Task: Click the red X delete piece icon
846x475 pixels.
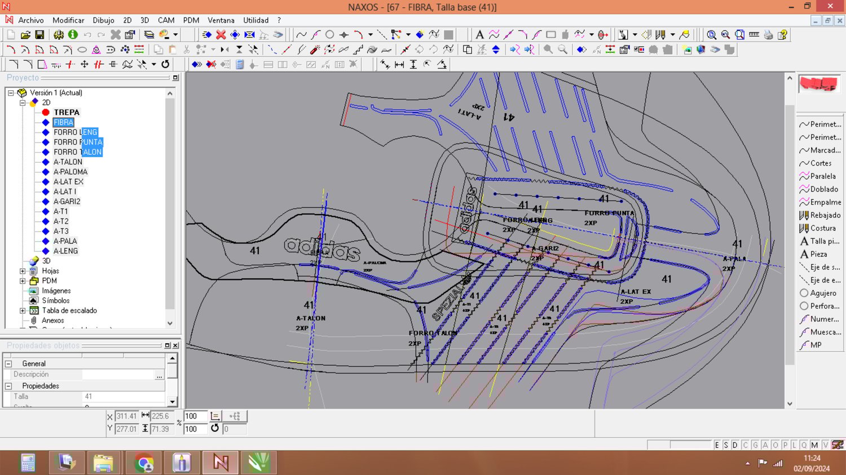Action: pos(221,35)
